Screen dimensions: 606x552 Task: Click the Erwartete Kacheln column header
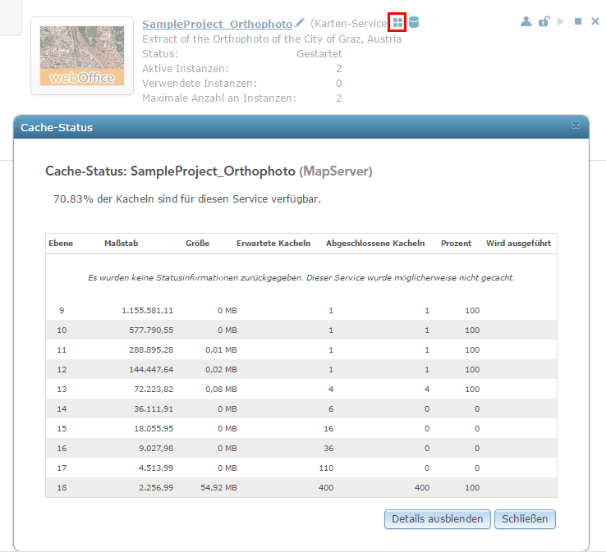pos(273,243)
